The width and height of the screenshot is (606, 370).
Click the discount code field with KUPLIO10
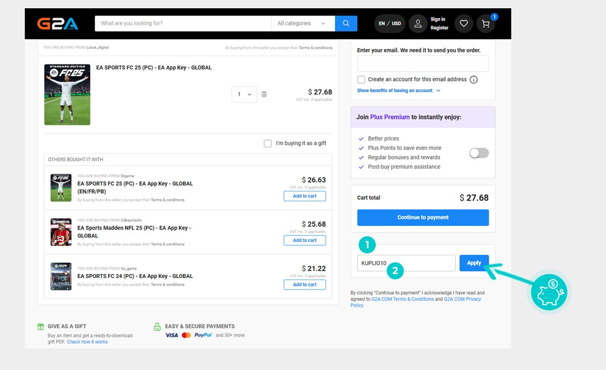(x=406, y=263)
